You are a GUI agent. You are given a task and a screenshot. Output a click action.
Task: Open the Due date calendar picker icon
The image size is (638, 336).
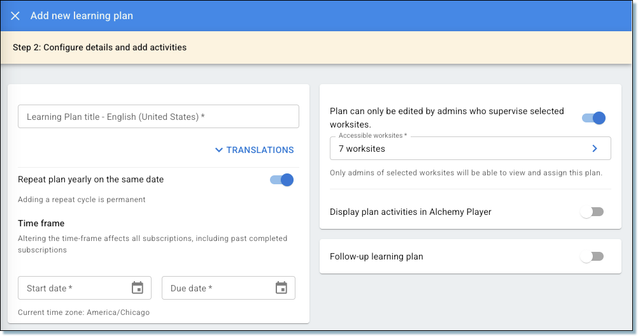tap(281, 288)
